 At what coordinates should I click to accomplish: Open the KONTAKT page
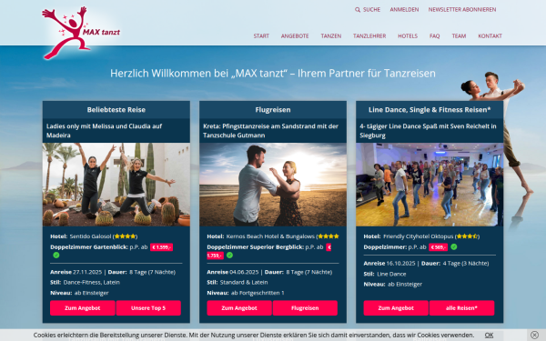[x=490, y=35]
